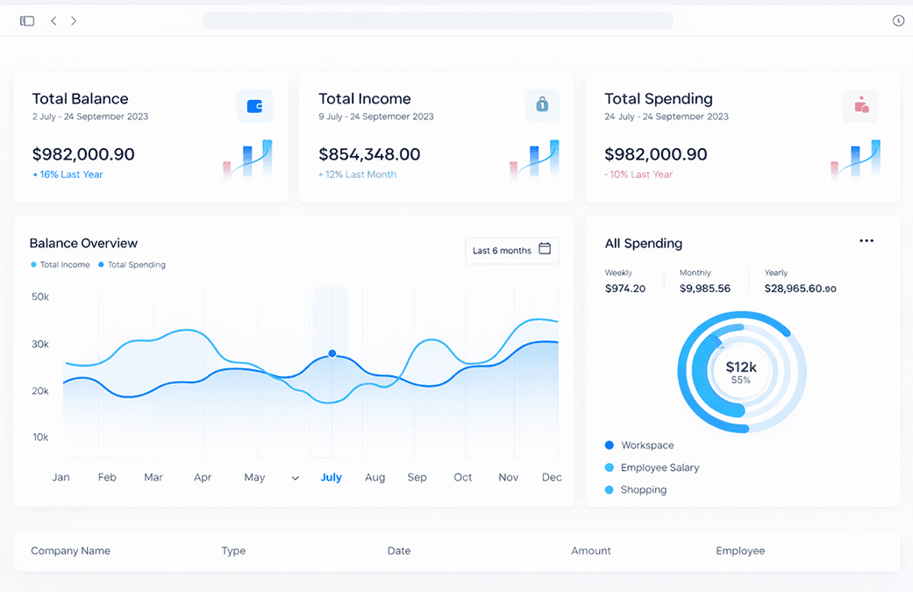Viewport: 913px width, 592px height.
Task: Toggle the Total Spending legend series
Action: (x=132, y=265)
